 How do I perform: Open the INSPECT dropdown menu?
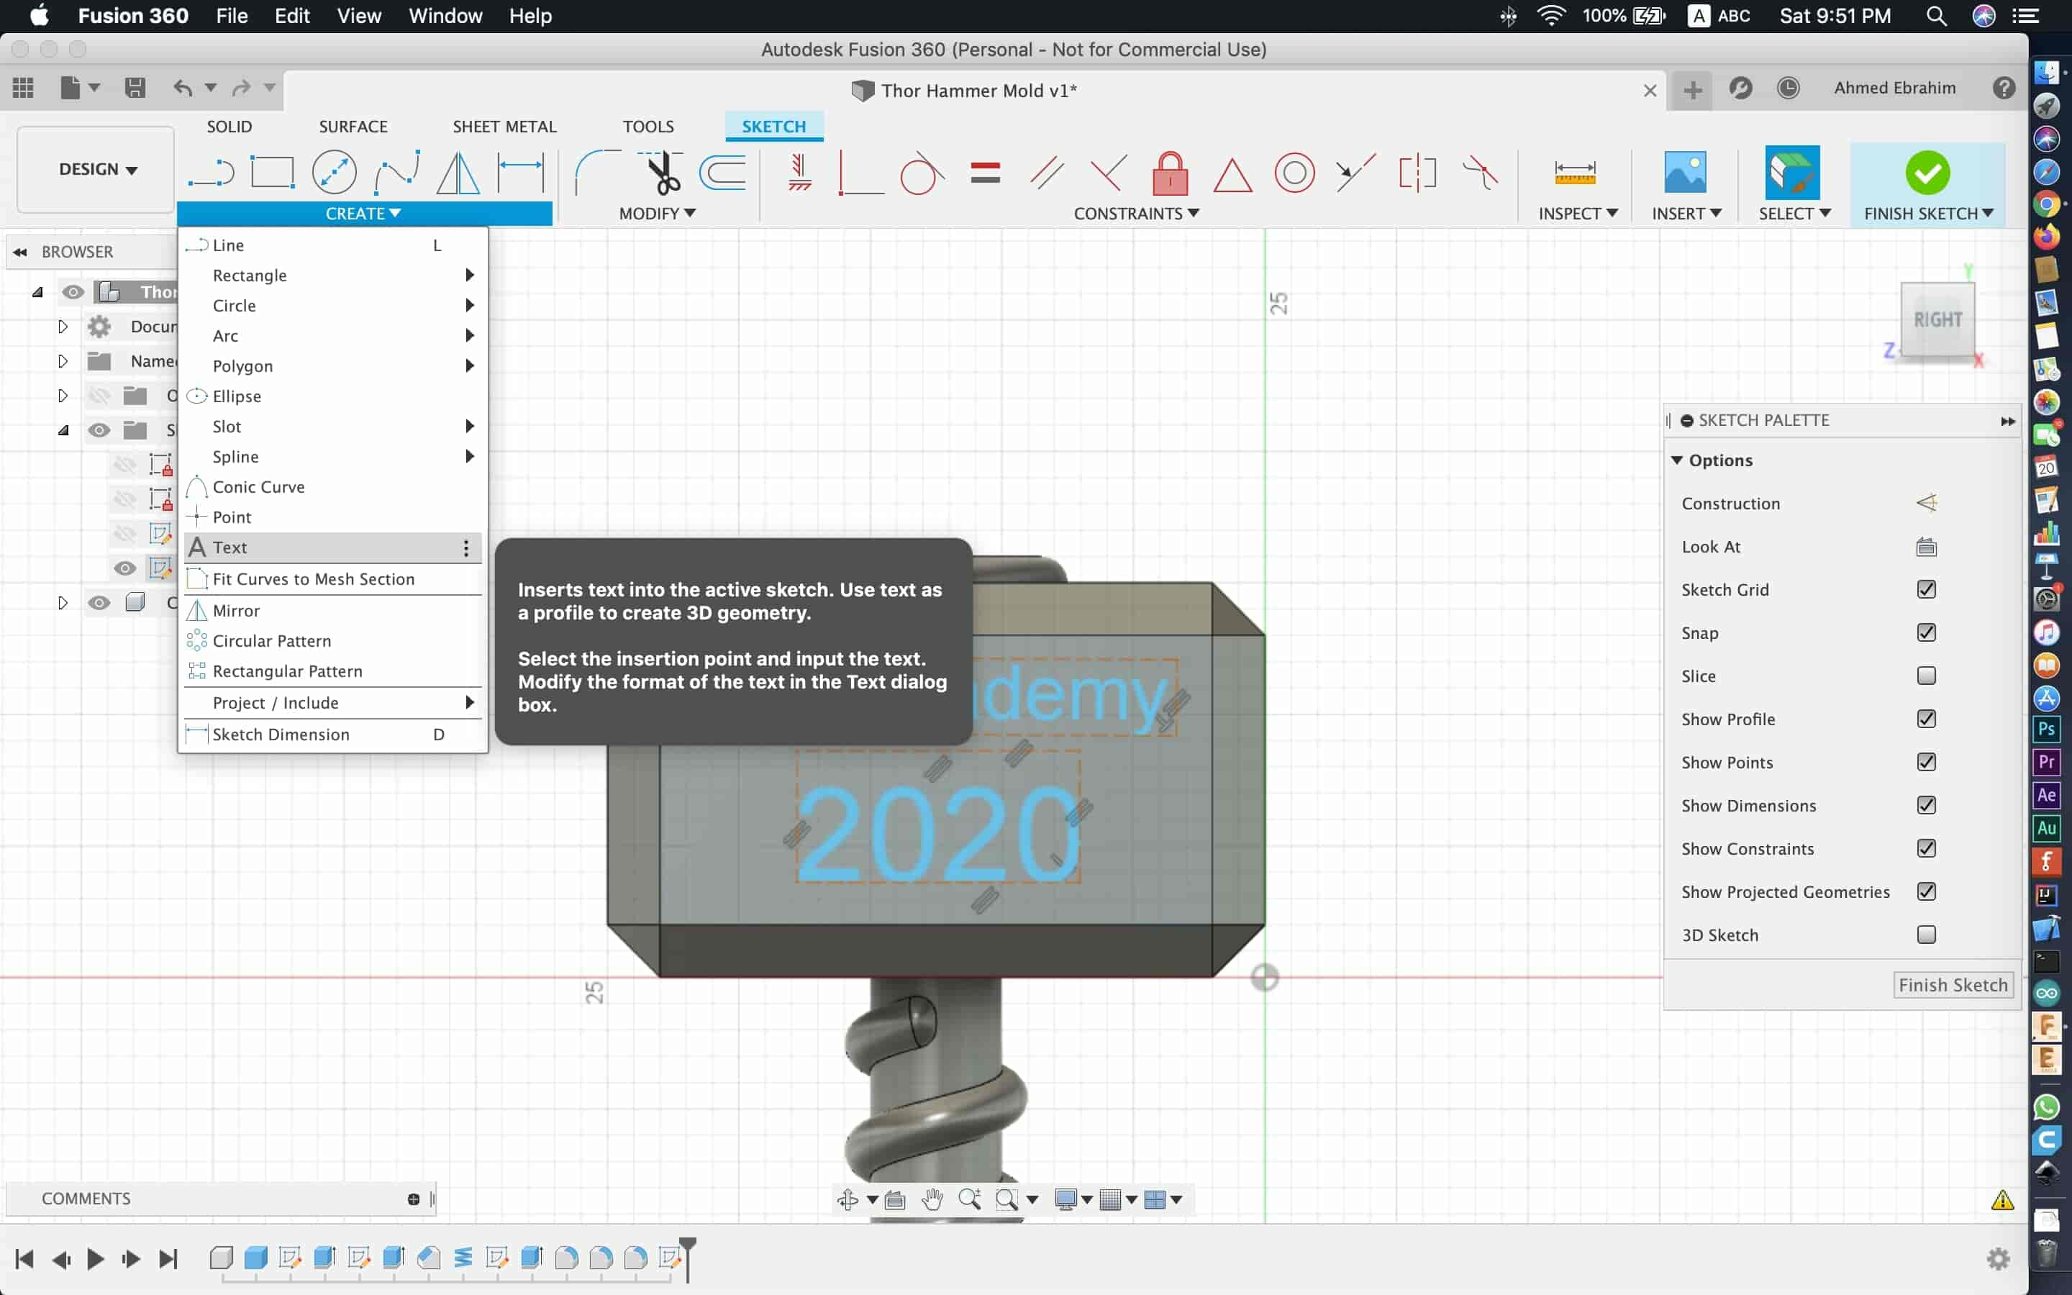click(x=1577, y=213)
